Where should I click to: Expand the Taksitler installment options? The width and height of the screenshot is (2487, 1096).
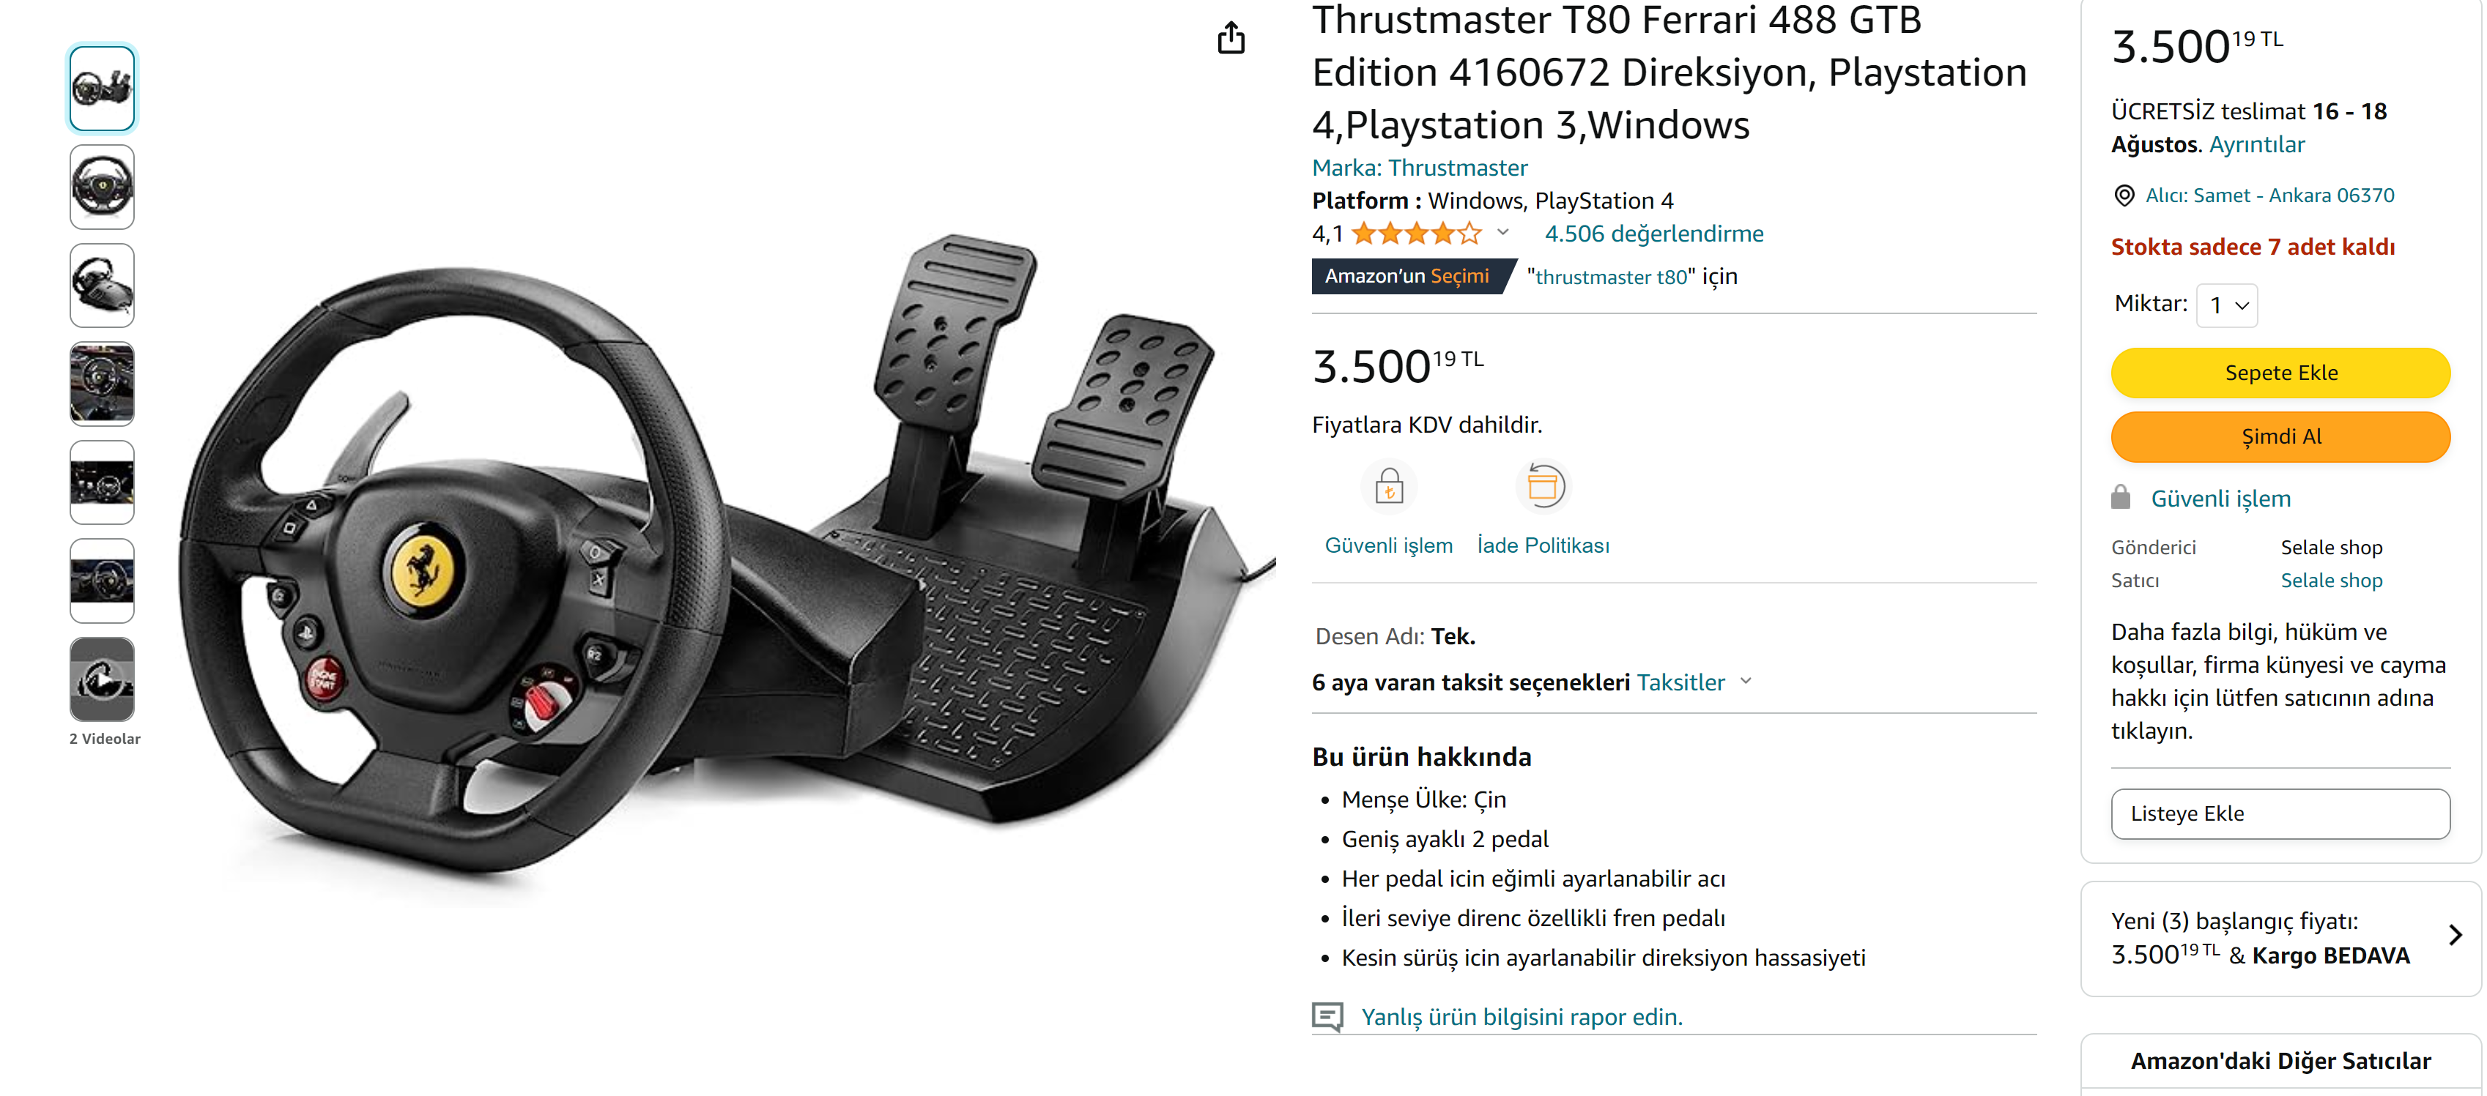(1694, 682)
